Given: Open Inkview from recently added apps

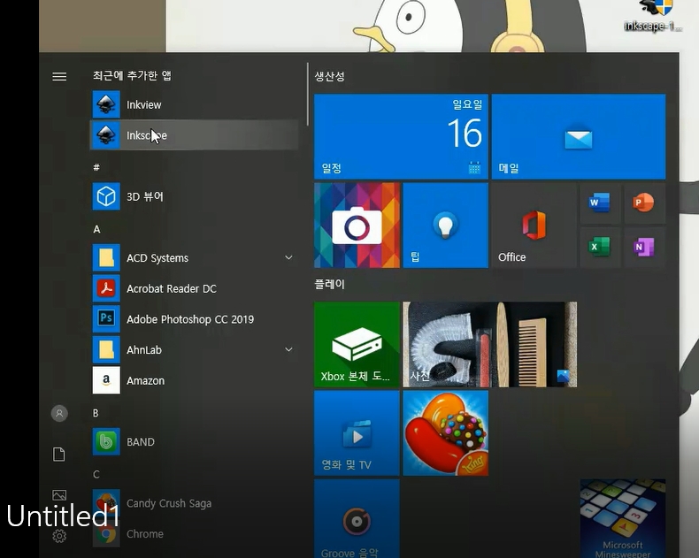Looking at the screenshot, I should pyautogui.click(x=195, y=104).
